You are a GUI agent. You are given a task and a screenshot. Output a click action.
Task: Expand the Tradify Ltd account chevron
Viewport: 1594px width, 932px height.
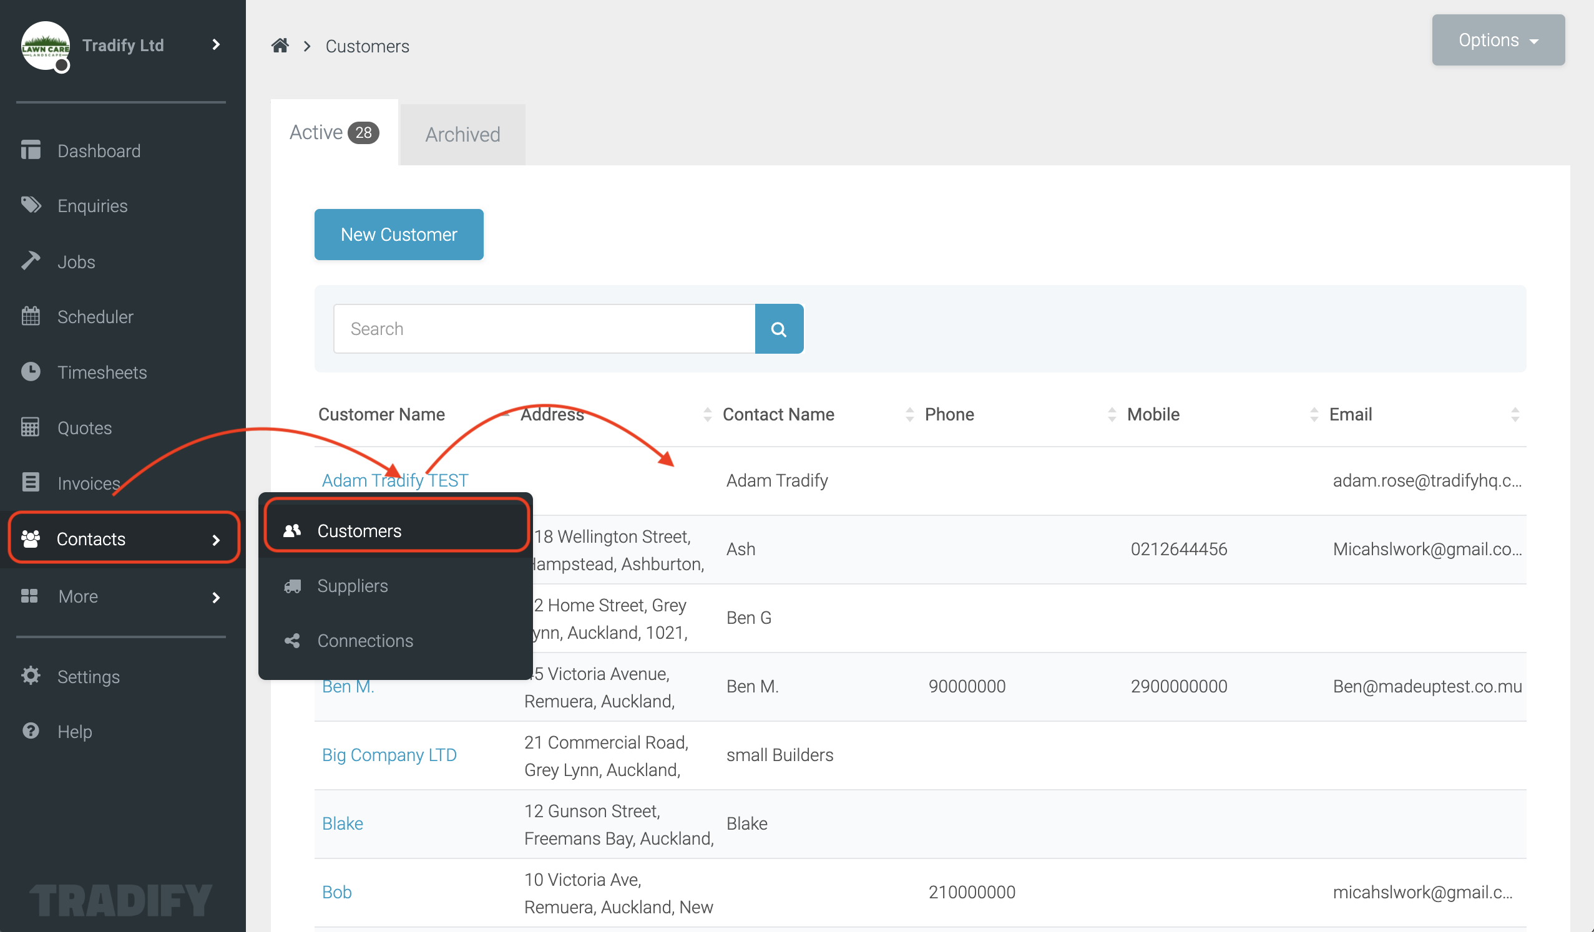pos(216,44)
